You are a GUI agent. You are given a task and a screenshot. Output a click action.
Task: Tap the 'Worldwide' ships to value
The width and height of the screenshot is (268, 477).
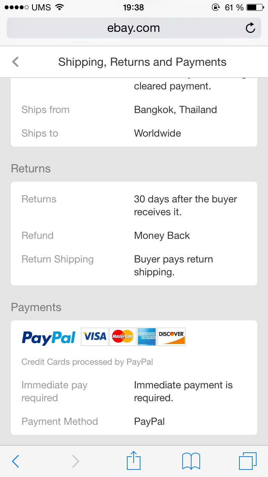158,133
